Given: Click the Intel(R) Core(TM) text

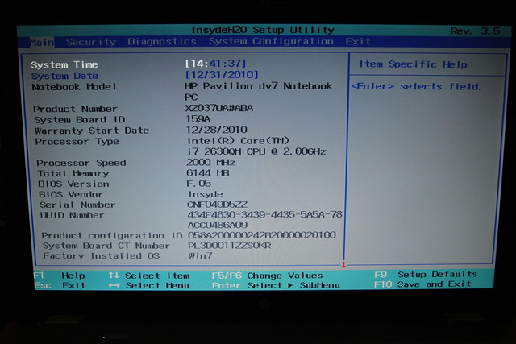Looking at the screenshot, I should (239, 141).
